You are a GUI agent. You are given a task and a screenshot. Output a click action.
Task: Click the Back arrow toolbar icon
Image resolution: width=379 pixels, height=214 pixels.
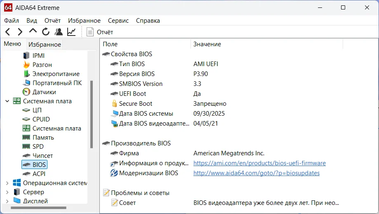tap(7, 32)
